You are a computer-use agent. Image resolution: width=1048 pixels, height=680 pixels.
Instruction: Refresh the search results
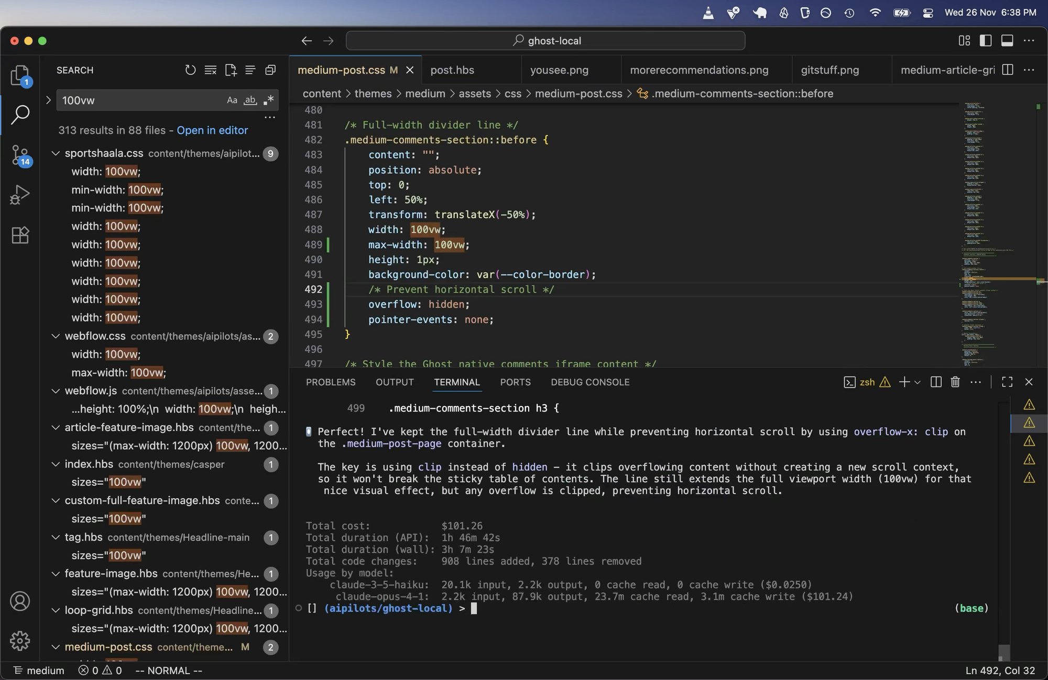click(x=190, y=70)
